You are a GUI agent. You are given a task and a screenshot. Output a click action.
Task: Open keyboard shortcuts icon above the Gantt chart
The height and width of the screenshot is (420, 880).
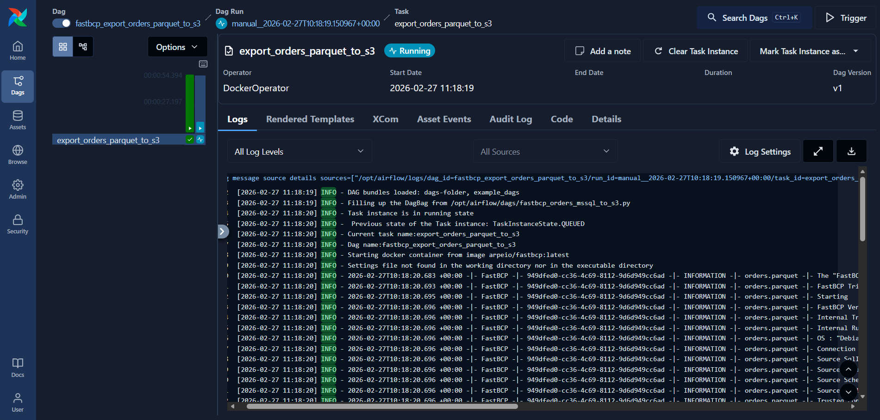coord(203,64)
